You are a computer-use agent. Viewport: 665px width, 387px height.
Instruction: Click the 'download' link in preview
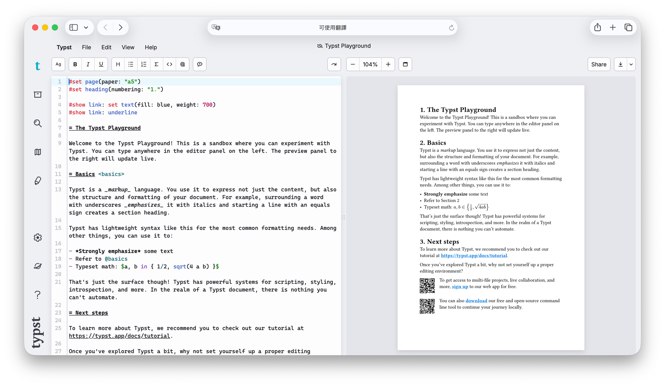(x=476, y=301)
